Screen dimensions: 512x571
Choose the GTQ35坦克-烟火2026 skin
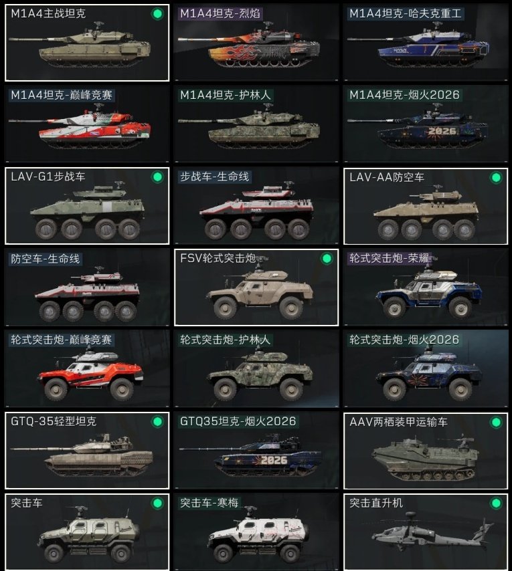click(x=256, y=451)
